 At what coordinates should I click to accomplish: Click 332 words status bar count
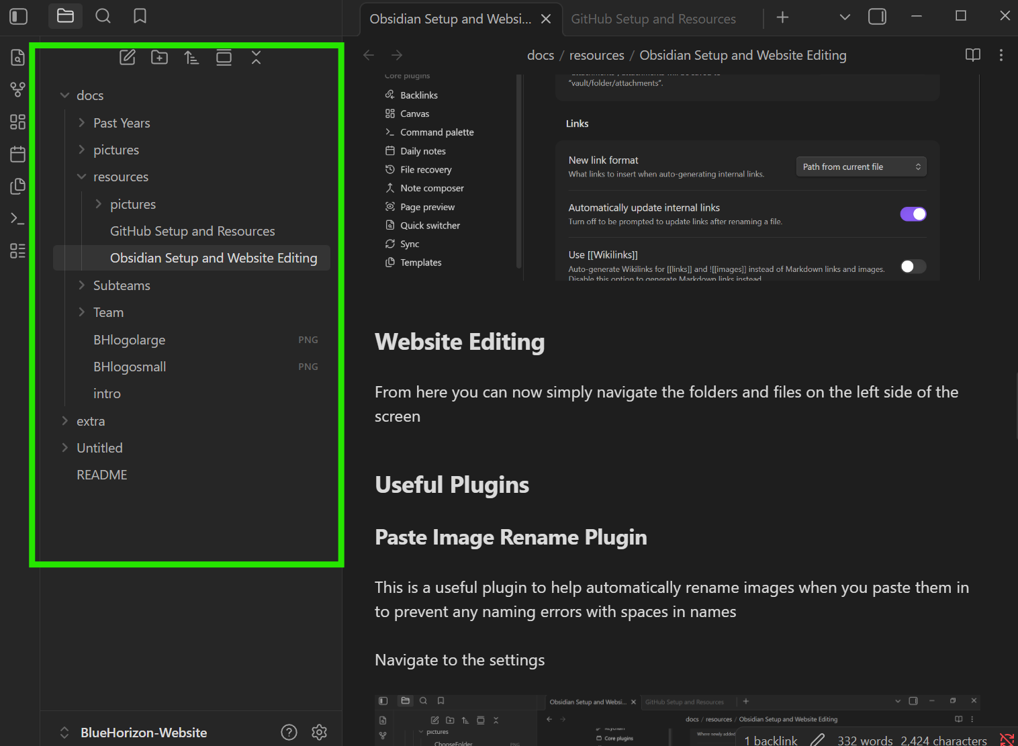865,740
